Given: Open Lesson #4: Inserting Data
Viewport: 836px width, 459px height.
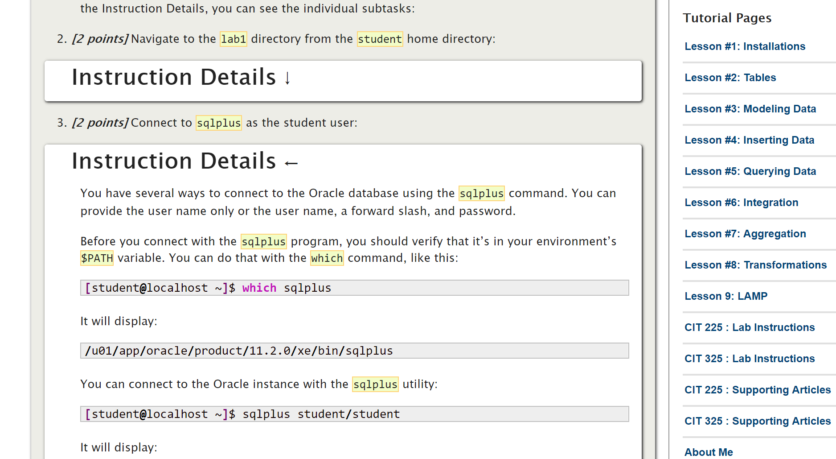Looking at the screenshot, I should click(750, 140).
